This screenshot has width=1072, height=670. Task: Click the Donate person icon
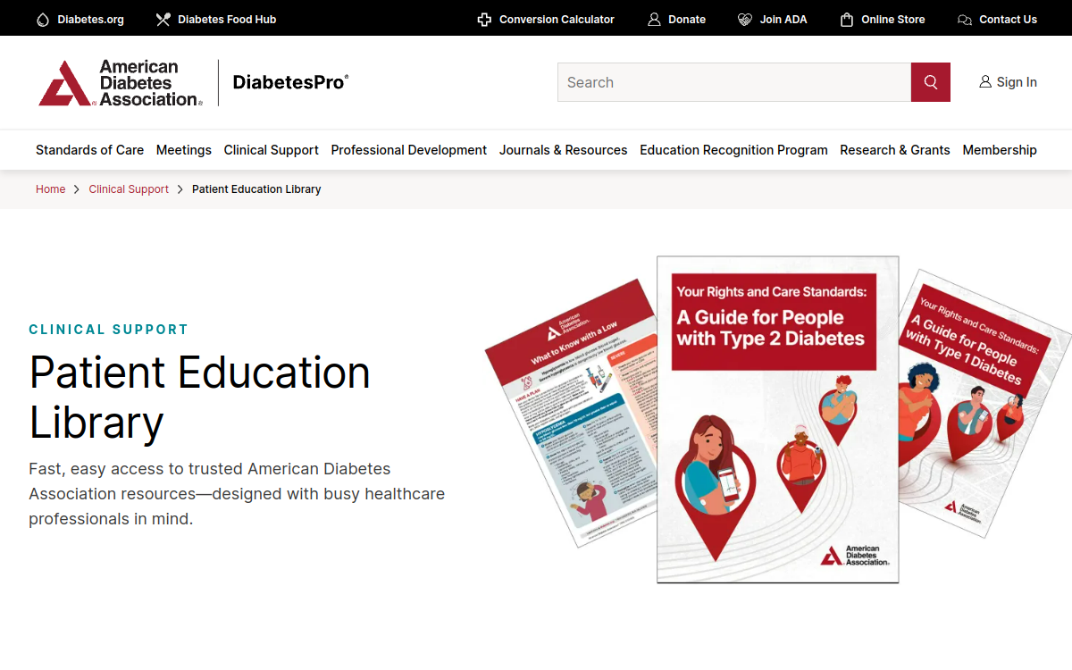pyautogui.click(x=654, y=19)
